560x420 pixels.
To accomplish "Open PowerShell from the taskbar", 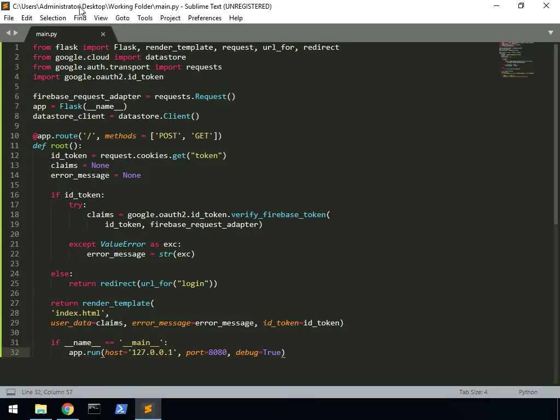I will click(x=121, y=409).
